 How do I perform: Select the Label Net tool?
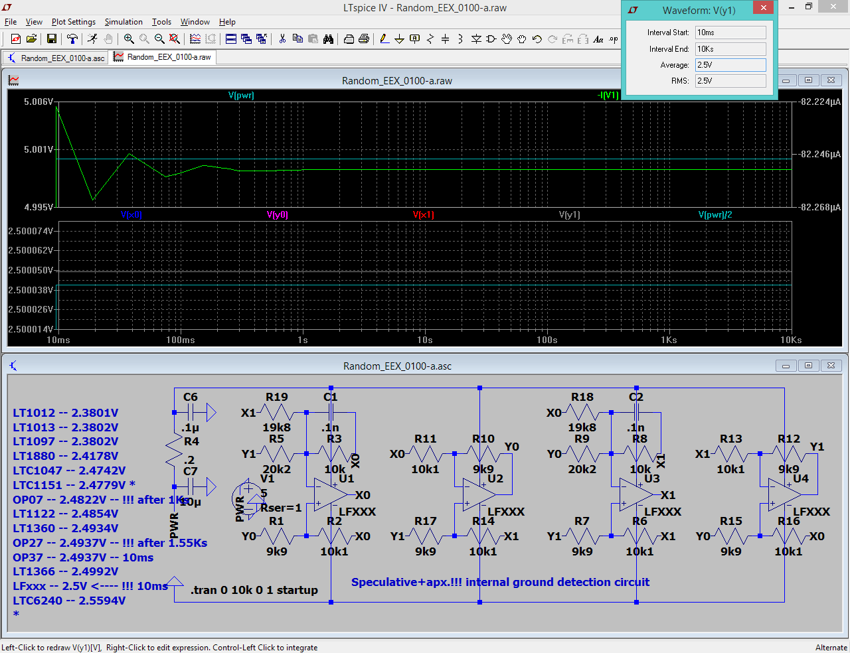click(x=415, y=39)
